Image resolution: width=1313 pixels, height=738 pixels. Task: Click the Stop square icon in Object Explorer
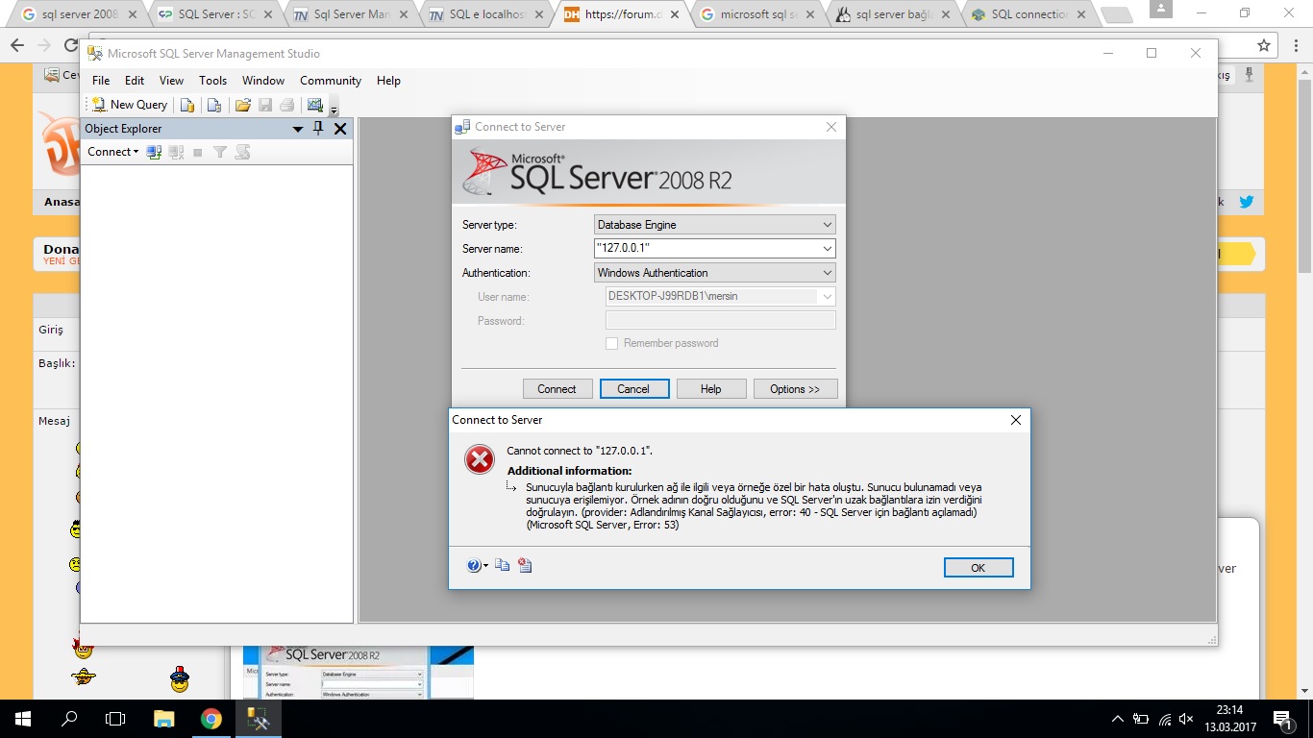tap(198, 152)
